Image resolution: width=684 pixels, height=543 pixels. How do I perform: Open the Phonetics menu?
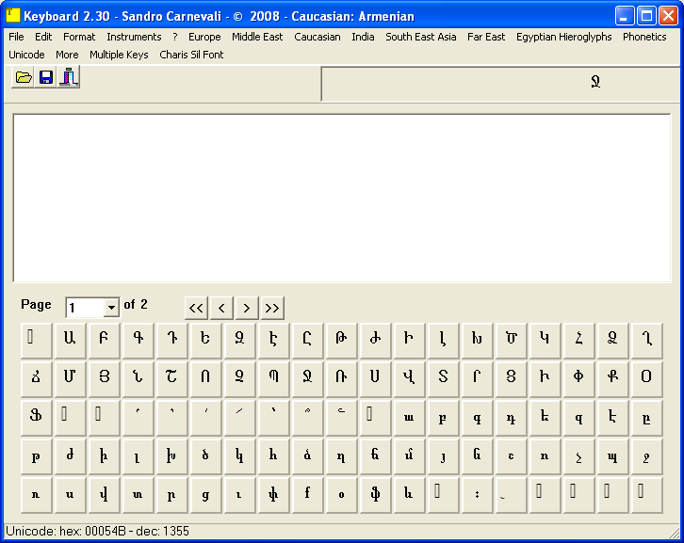point(644,37)
